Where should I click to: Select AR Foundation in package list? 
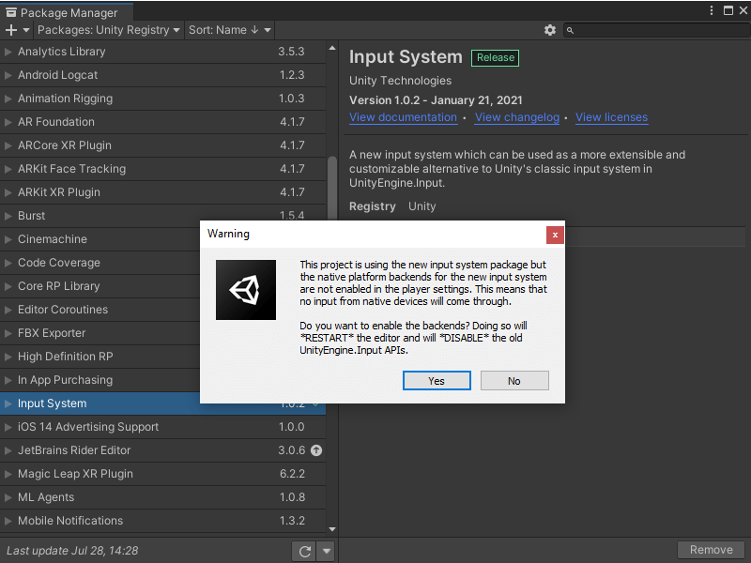click(56, 122)
